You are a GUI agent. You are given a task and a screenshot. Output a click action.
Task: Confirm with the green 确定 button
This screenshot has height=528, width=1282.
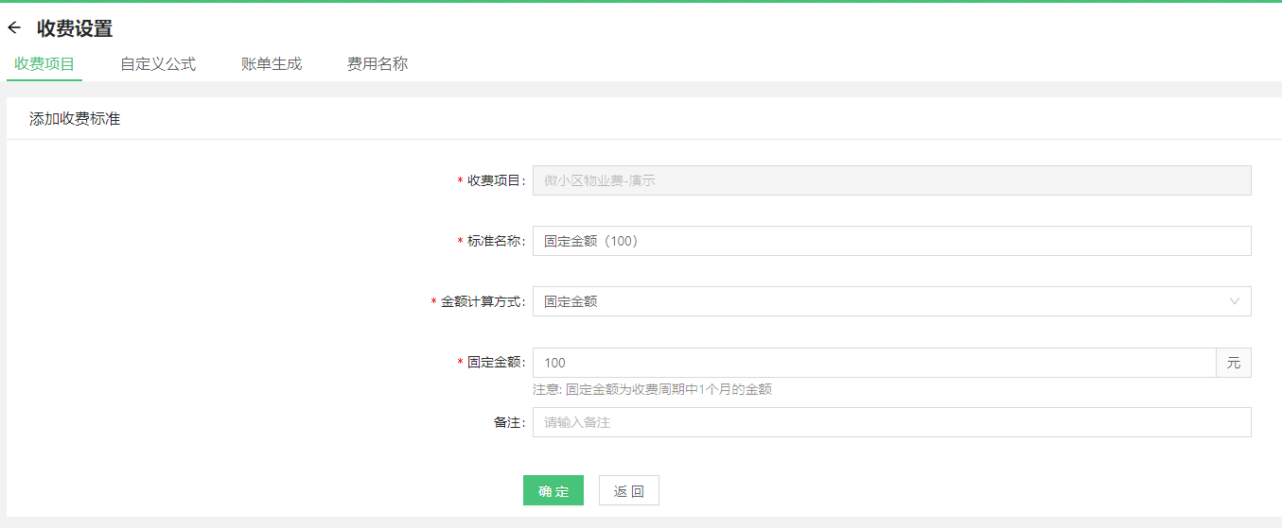[553, 490]
